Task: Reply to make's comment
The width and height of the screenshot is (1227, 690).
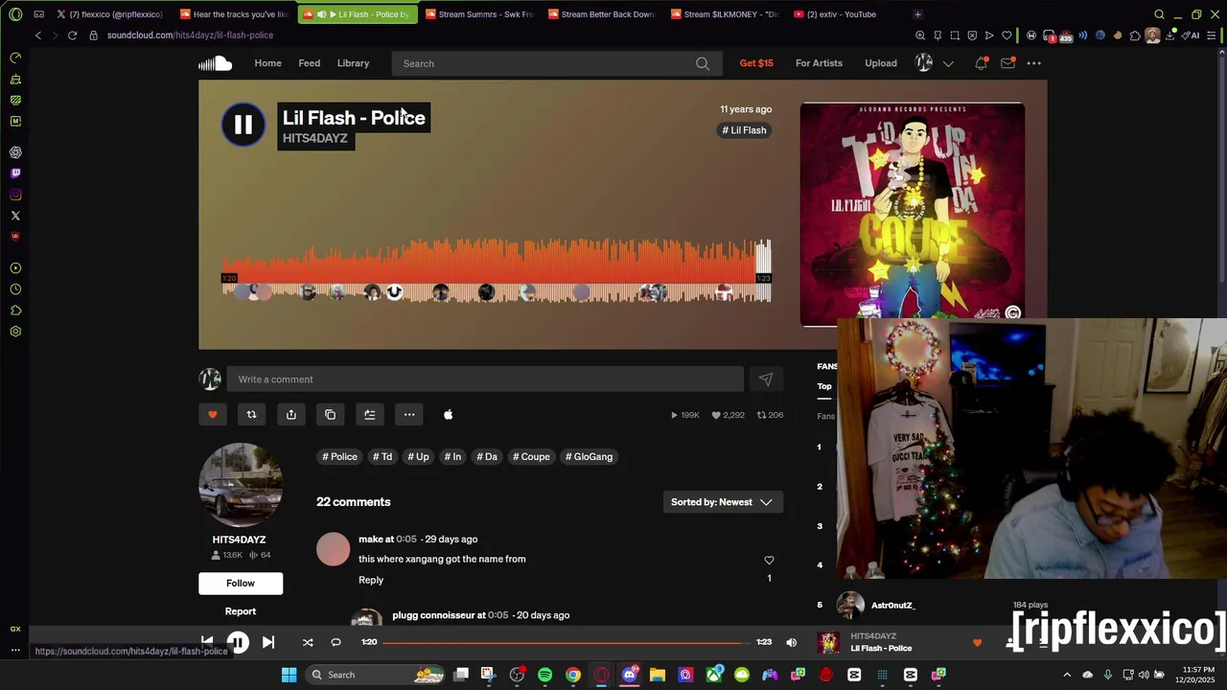Action: pos(371,580)
